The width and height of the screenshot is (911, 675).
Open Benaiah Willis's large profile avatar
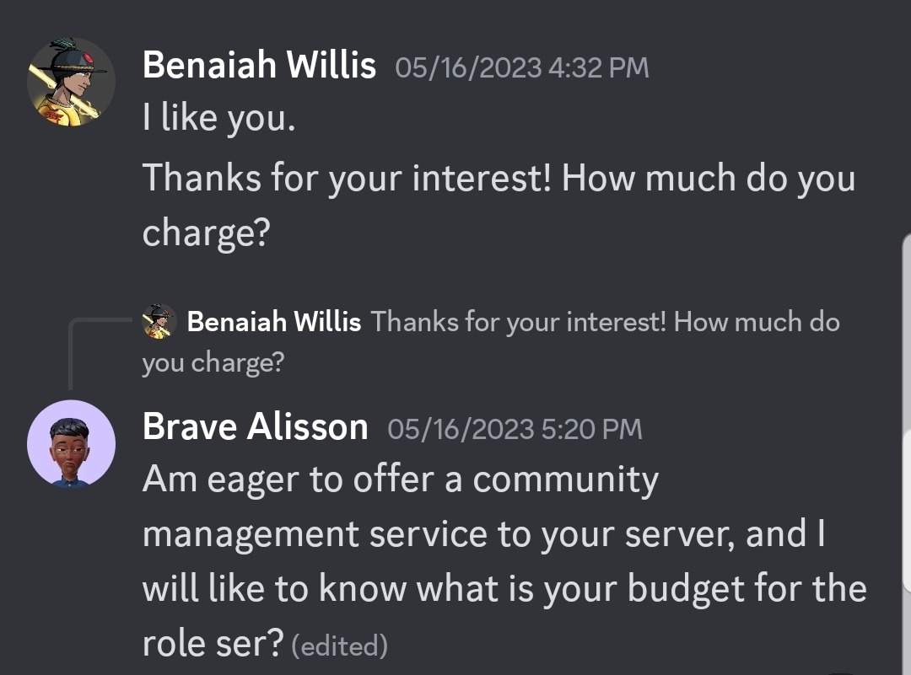pyautogui.click(x=71, y=82)
